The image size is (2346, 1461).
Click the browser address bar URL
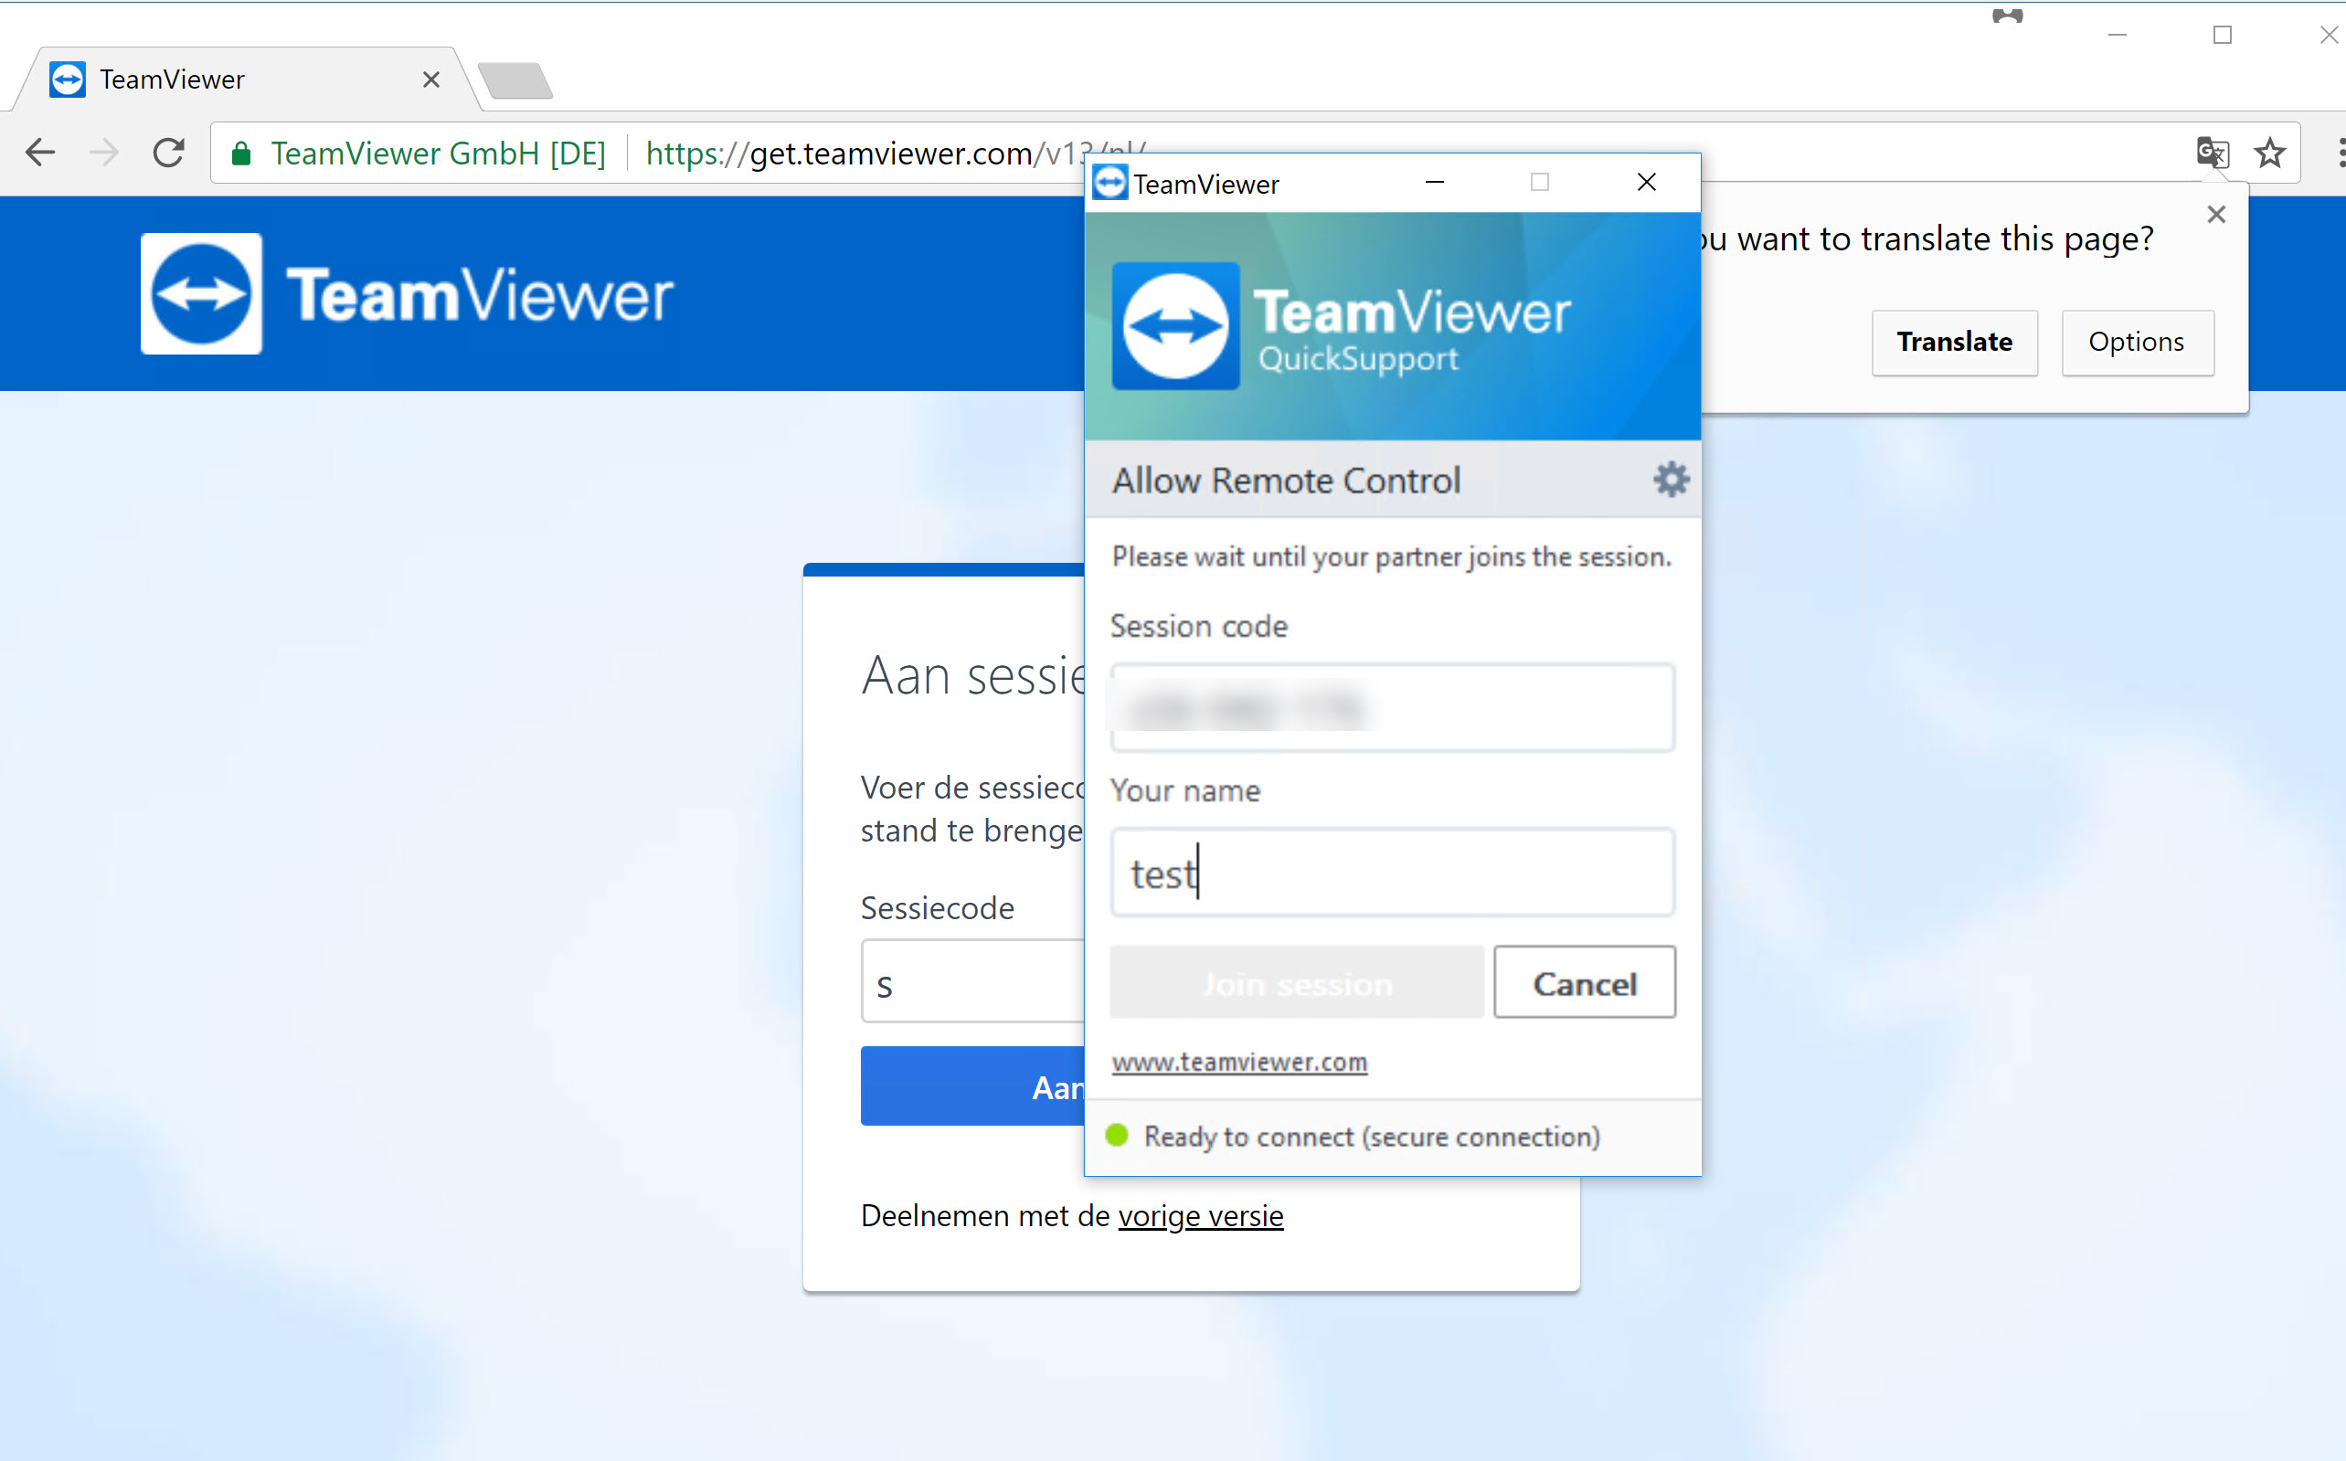click(895, 154)
